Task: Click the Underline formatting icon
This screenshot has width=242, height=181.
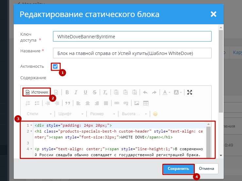Action: click(85, 92)
